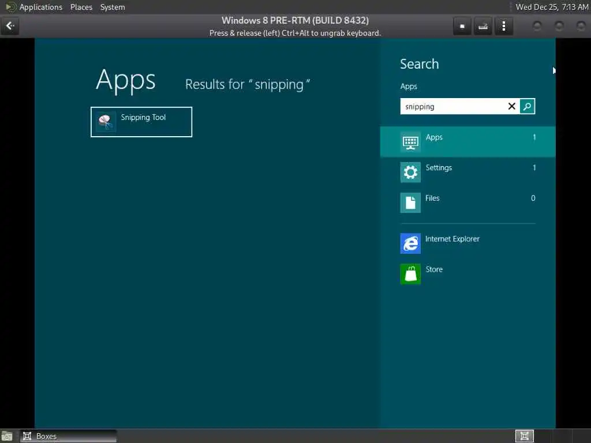Screen dimensions: 591x443
Task: Open the Snipping Tool app result
Action: pyautogui.click(x=141, y=122)
